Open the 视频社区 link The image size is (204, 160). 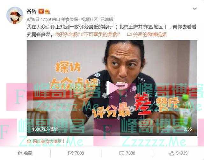pos(89,19)
